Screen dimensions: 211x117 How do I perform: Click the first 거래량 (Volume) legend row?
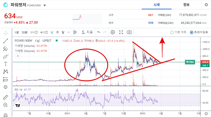pos(31,46)
